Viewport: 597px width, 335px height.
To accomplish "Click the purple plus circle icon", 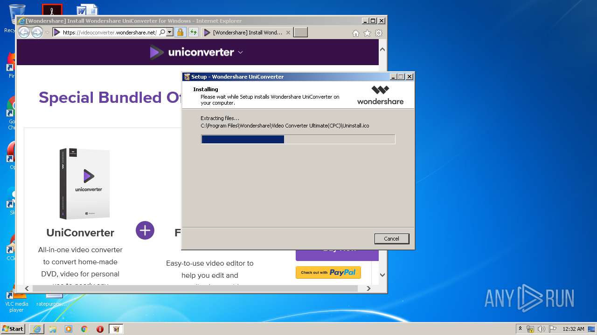I will [145, 230].
